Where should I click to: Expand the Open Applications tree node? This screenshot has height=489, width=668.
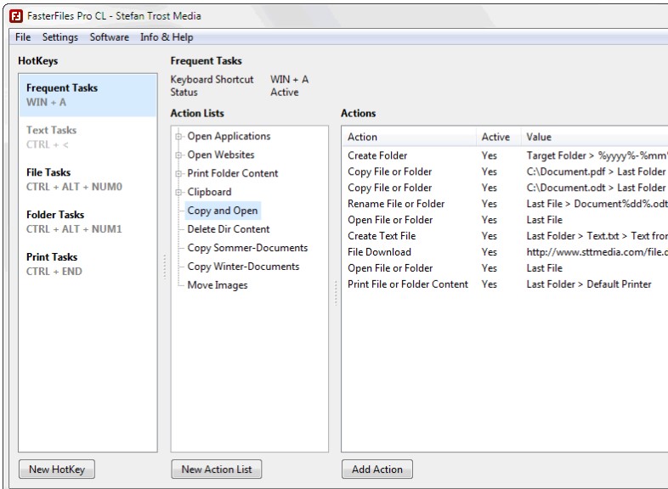[x=179, y=137]
